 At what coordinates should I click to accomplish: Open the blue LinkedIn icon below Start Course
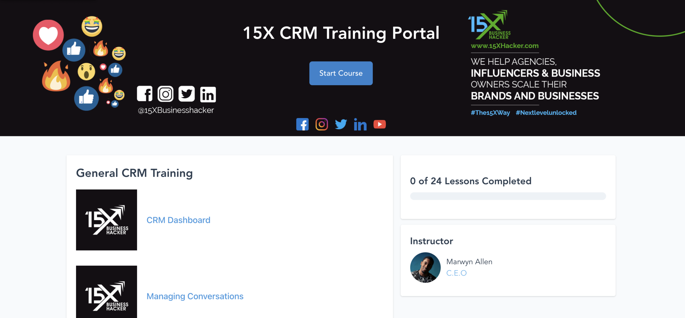pos(360,124)
